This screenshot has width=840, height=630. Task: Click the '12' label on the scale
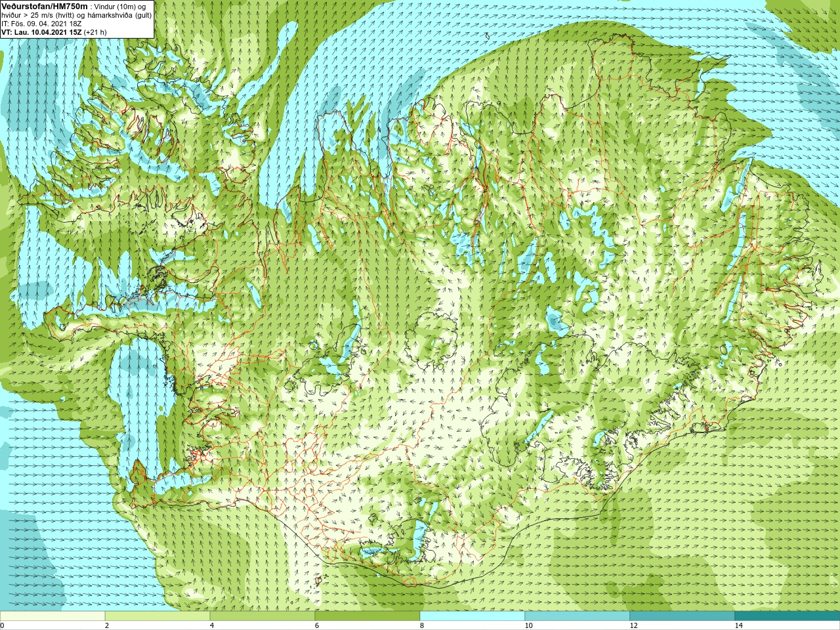[x=634, y=625]
